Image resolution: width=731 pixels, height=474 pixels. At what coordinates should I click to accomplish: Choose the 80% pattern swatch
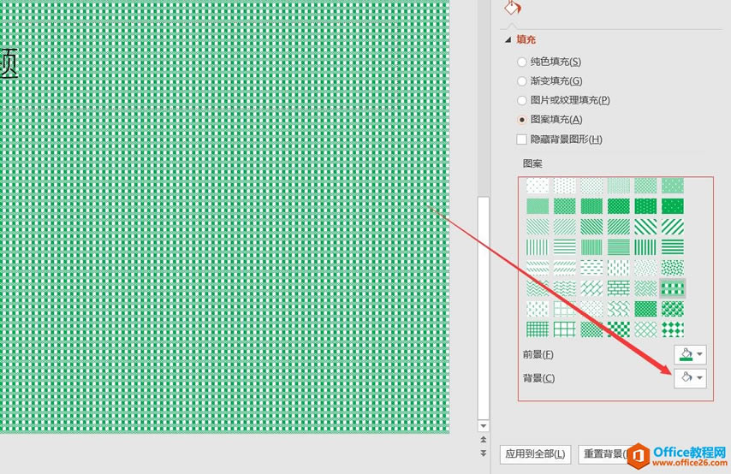[645, 206]
